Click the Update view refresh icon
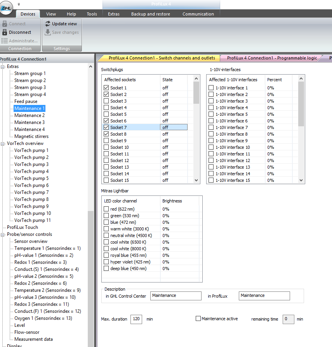Viewport: 332px width, 347px height. click(x=47, y=24)
